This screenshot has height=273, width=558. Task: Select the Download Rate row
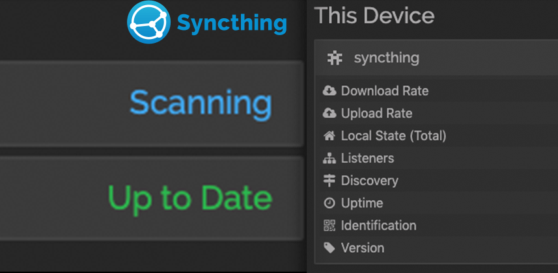(437, 91)
